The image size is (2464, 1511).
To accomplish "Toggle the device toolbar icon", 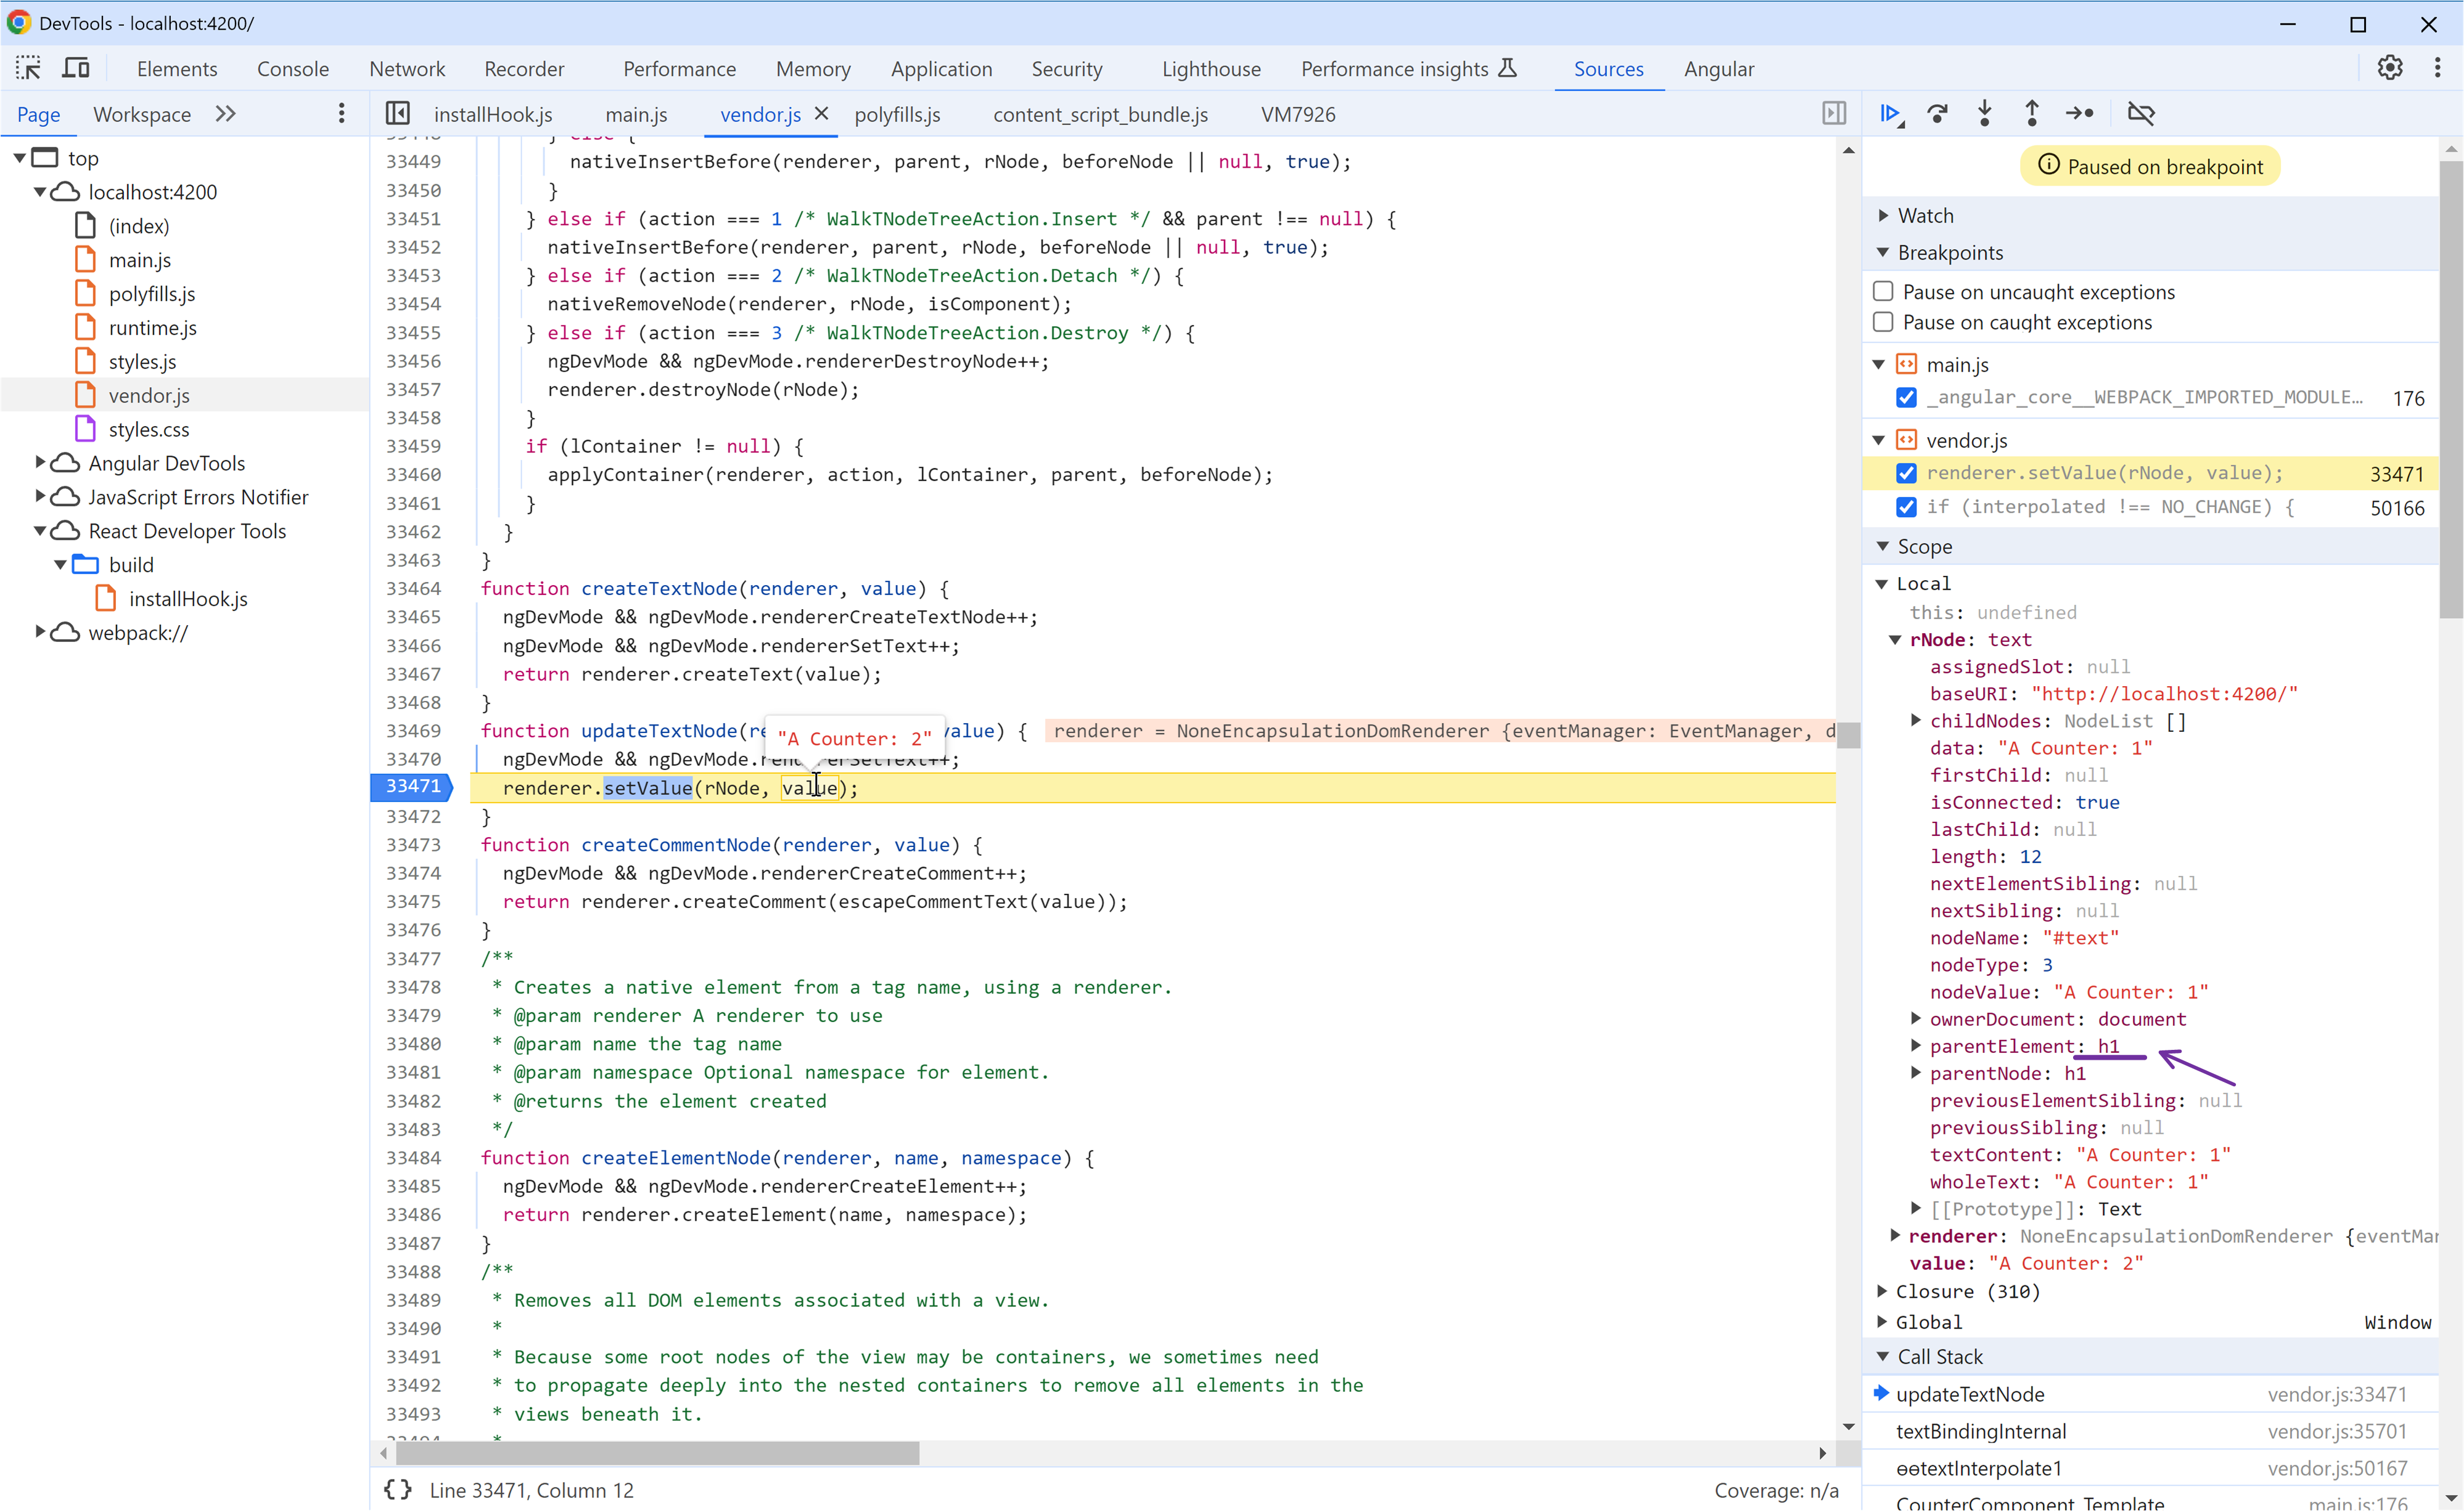I will tap(76, 68).
